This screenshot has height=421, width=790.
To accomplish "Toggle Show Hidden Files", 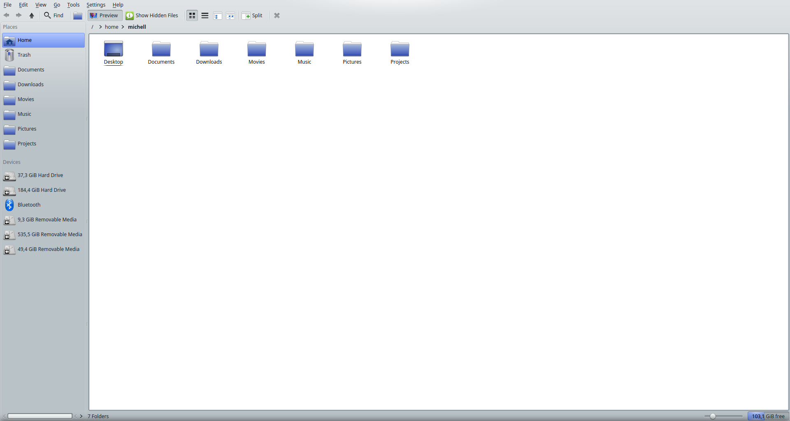I will pyautogui.click(x=152, y=16).
